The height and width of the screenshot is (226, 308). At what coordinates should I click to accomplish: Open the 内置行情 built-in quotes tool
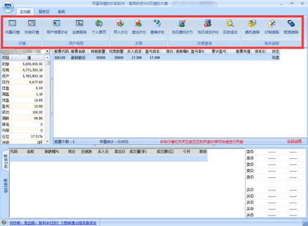tap(12, 26)
